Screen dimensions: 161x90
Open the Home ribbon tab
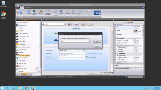coord(22,8)
